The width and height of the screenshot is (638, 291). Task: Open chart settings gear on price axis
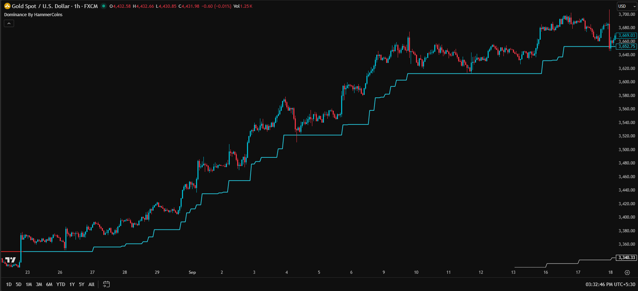(627, 272)
